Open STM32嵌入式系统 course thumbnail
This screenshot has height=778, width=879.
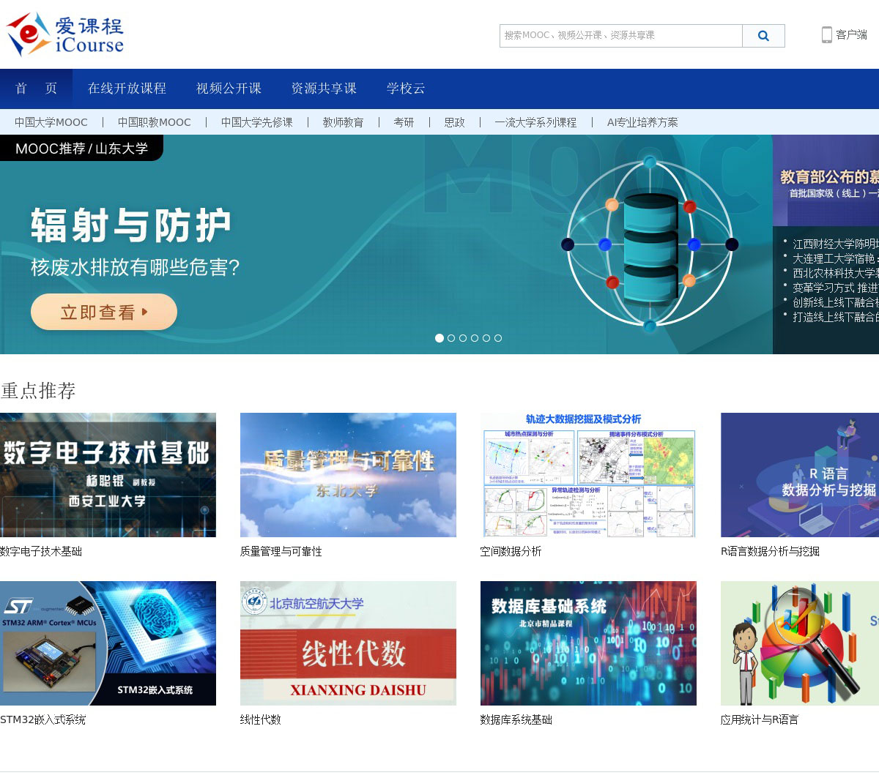coord(108,643)
